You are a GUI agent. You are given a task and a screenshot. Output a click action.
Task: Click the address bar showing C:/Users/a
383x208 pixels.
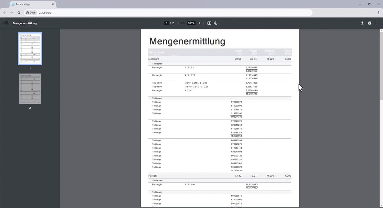pos(172,13)
